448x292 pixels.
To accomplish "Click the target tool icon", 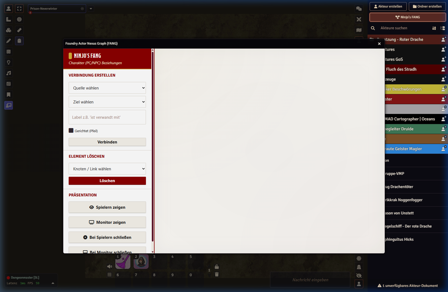I will [19, 19].
